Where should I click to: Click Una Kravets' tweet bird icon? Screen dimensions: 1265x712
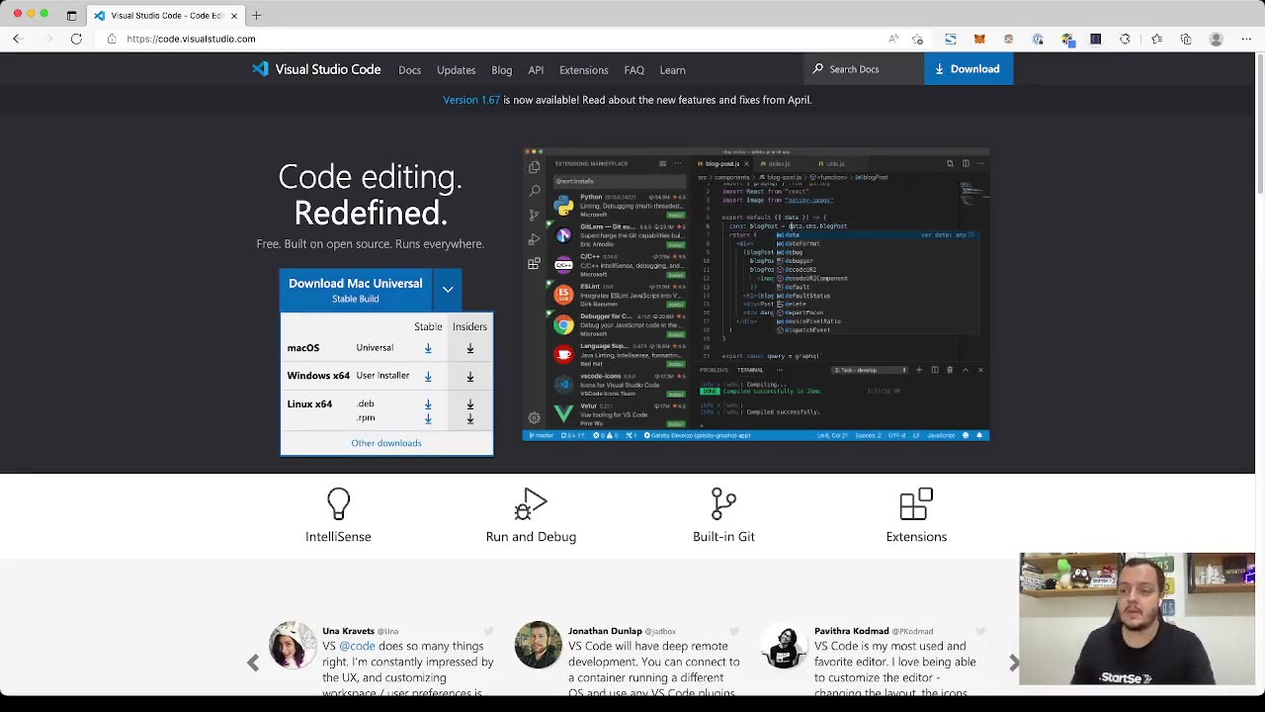(x=488, y=631)
